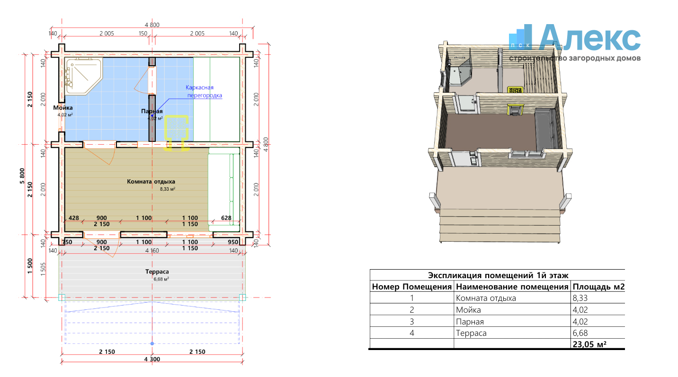Click the corner shower cabin symbol in Мойка
The height and width of the screenshot is (377, 678).
pyautogui.click(x=83, y=76)
